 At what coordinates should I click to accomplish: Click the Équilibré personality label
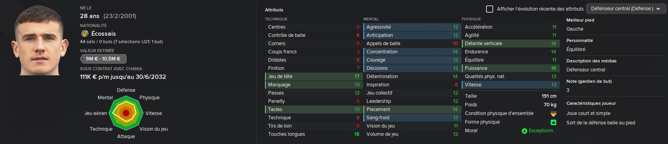pyautogui.click(x=576, y=49)
